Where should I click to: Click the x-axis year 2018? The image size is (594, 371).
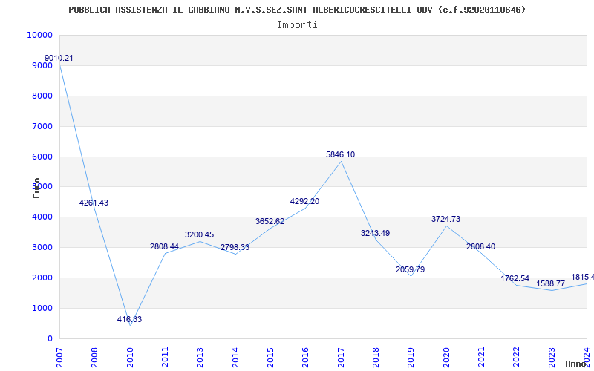point(376,358)
